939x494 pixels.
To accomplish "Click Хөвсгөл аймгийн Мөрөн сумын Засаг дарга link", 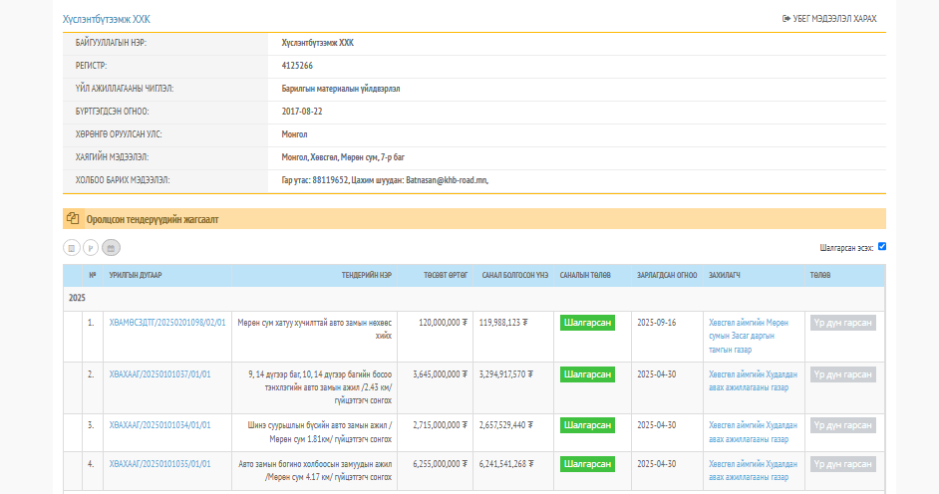I will coord(748,330).
